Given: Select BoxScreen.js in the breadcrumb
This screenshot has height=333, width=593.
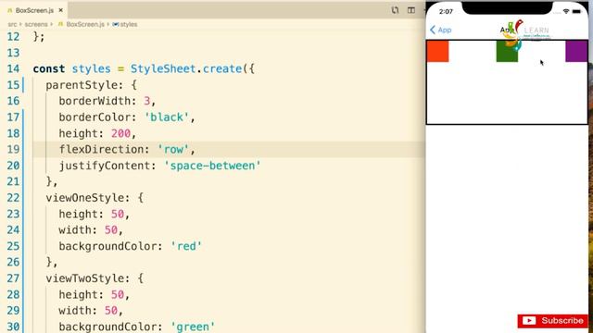Looking at the screenshot, I should pos(84,24).
